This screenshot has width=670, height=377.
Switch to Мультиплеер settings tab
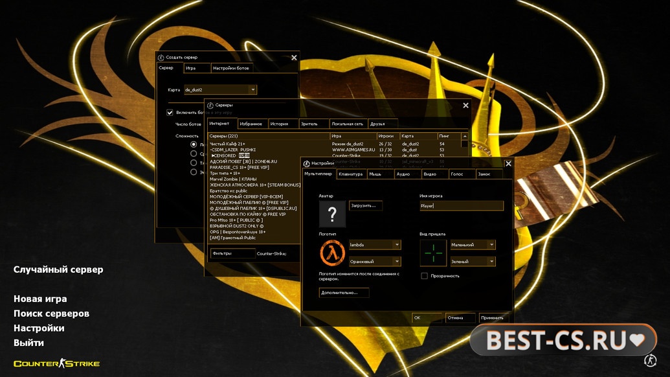tap(319, 174)
